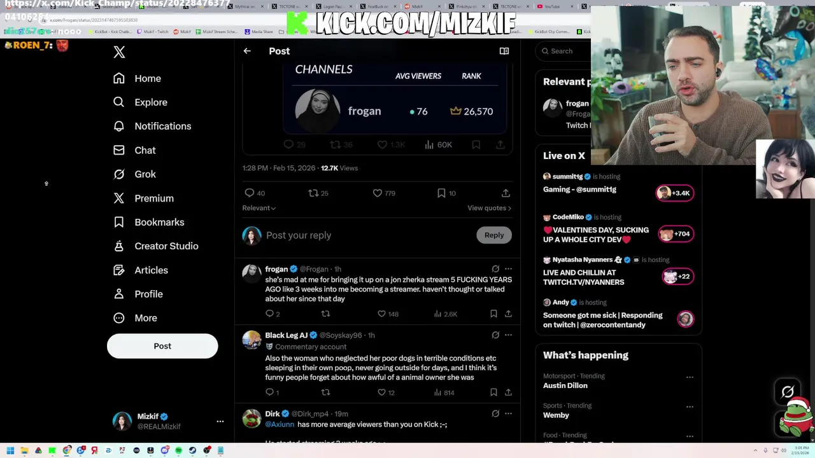Open the Relevant sort dropdown

(259, 208)
